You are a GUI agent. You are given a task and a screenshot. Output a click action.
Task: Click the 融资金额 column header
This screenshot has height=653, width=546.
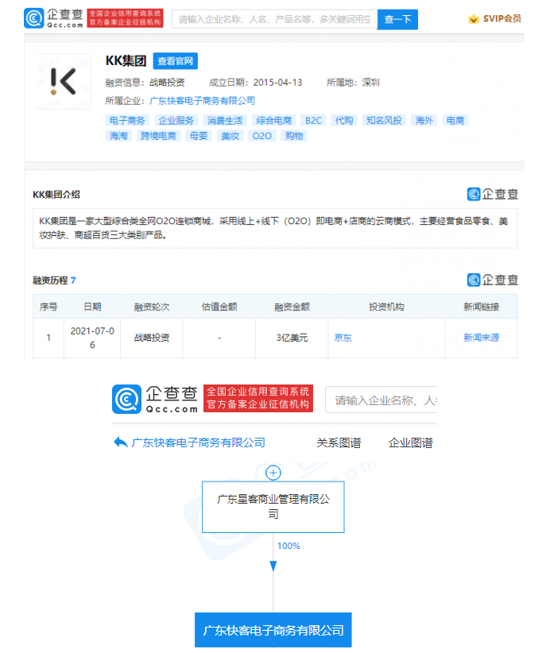click(x=292, y=307)
